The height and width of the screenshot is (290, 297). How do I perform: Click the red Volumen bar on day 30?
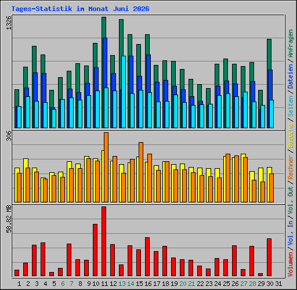coord(269,257)
